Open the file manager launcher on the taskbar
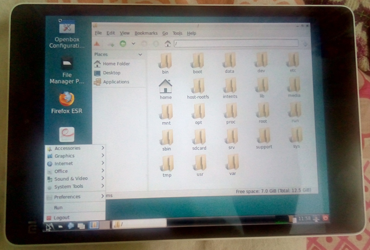The width and height of the screenshot is (370, 250). [x=94, y=225]
